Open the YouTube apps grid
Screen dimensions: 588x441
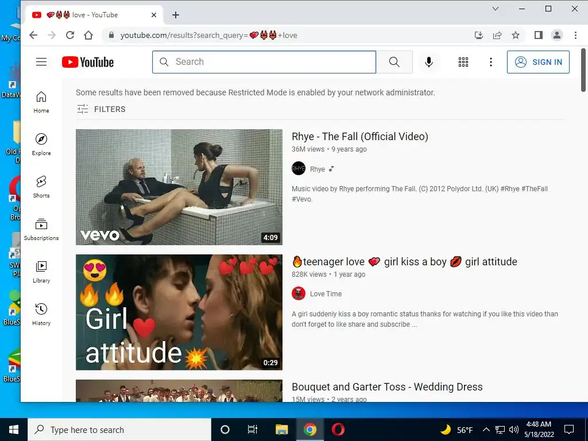pyautogui.click(x=463, y=62)
